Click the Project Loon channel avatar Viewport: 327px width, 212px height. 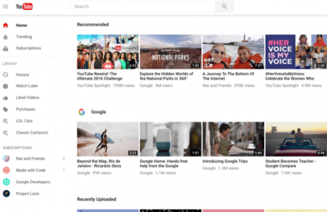tap(6, 194)
